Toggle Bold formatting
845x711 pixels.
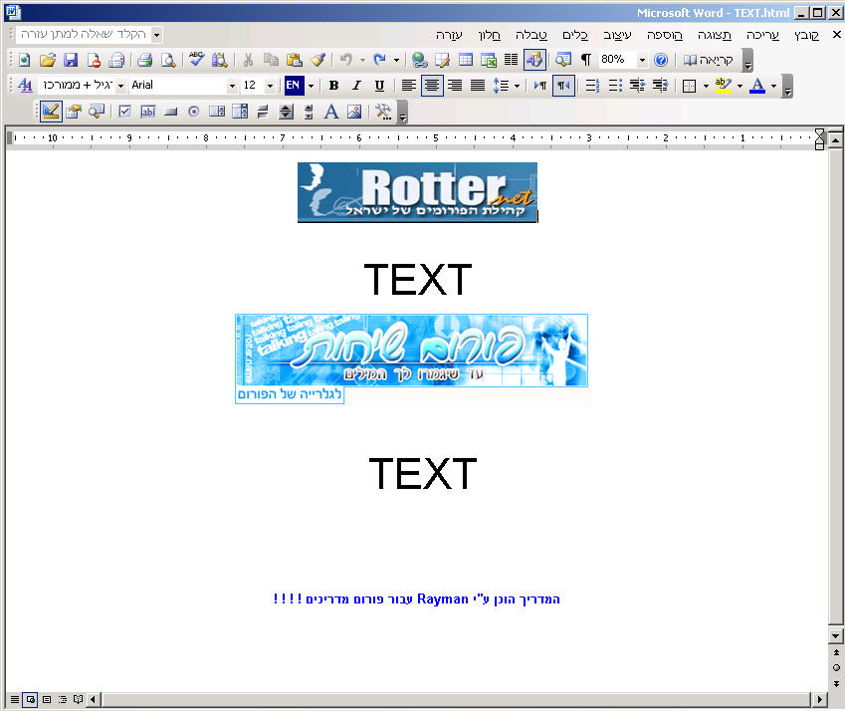click(333, 86)
